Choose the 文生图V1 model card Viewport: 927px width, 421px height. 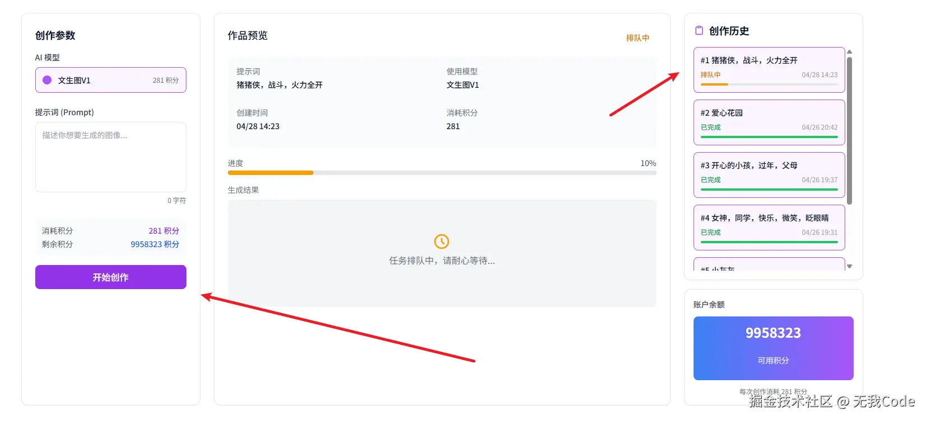[111, 80]
